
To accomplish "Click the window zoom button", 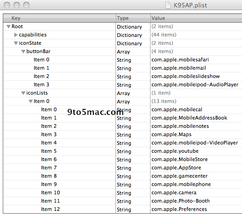I will tap(26, 5).
